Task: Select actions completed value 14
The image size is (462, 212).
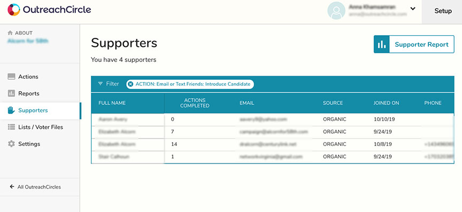Action: (x=174, y=144)
